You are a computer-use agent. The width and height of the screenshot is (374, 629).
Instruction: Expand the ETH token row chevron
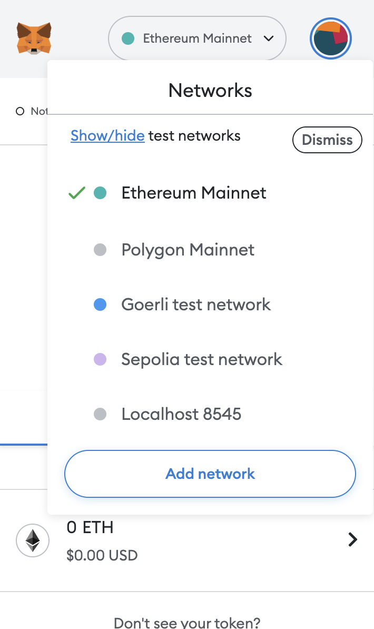coord(352,539)
